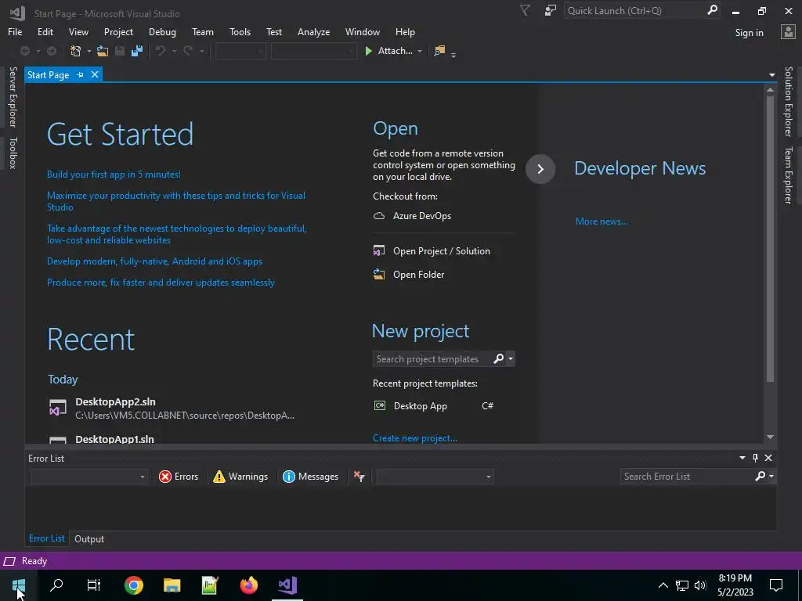
Task: Open the Server Explorer side tab
Action: coord(13,96)
